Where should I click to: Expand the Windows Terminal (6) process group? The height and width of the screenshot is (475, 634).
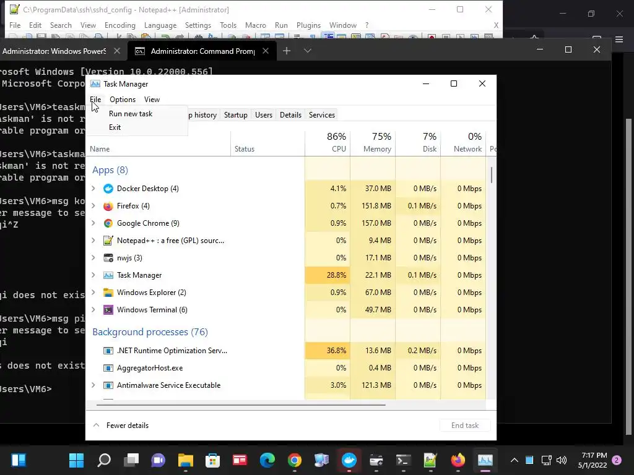(x=93, y=310)
